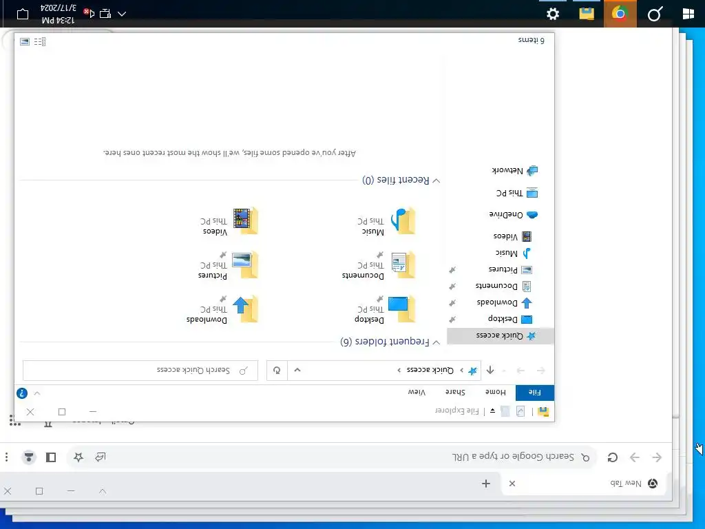Click File Explorer title bar folder icon
705x529 pixels.
point(543,411)
